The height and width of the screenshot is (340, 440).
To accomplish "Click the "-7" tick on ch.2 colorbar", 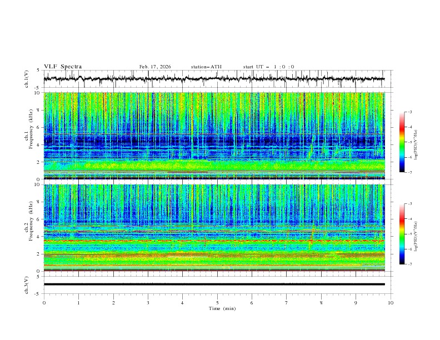I will [x=410, y=264].
